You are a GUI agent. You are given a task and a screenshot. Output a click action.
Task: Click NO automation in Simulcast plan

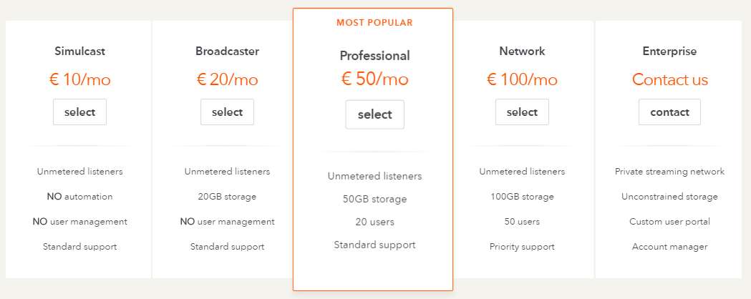tap(79, 197)
